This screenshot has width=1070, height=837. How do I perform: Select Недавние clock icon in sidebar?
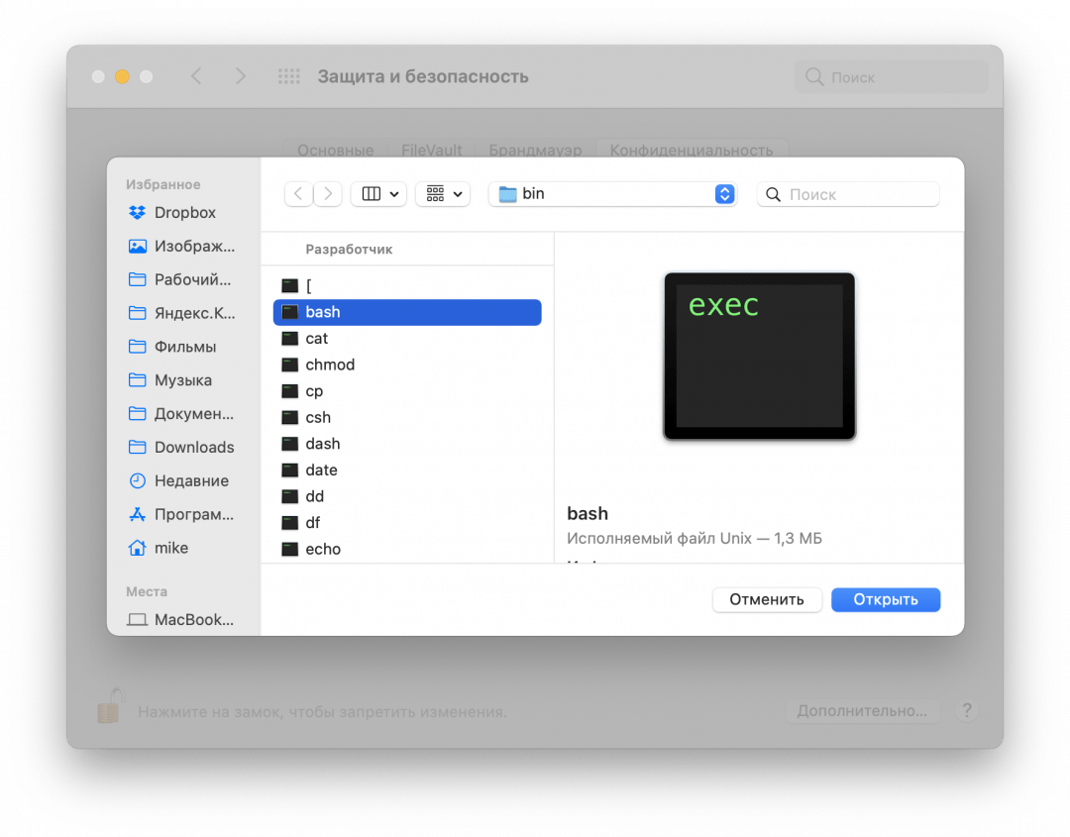[x=138, y=481]
